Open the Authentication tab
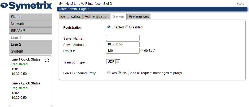The image size is (249, 107). coord(96,16)
